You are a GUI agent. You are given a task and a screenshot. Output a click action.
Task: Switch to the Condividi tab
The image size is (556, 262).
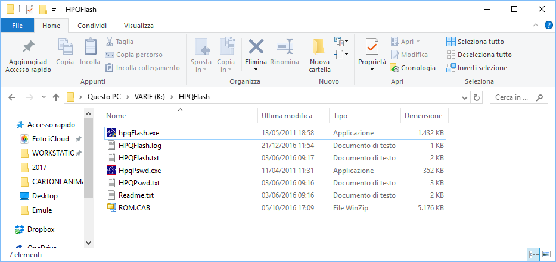coord(92,26)
